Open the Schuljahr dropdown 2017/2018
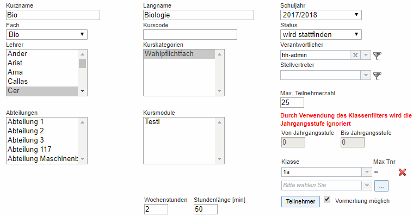The image size is (413, 216). (321, 15)
